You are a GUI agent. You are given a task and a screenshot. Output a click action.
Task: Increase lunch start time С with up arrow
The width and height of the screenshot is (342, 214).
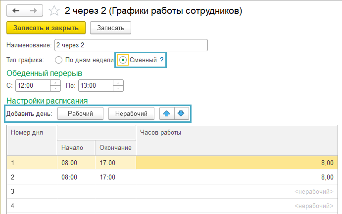(55, 83)
